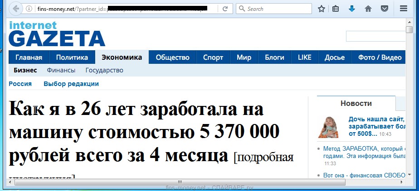Image resolution: width=419 pixels, height=191 pixels.
Task: Click the Финансы submenu link
Action: (61, 70)
